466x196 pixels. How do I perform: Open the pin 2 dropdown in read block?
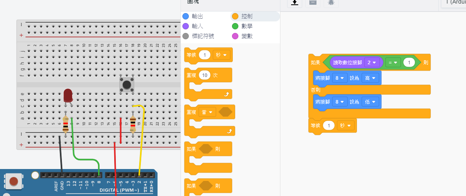coord(372,62)
